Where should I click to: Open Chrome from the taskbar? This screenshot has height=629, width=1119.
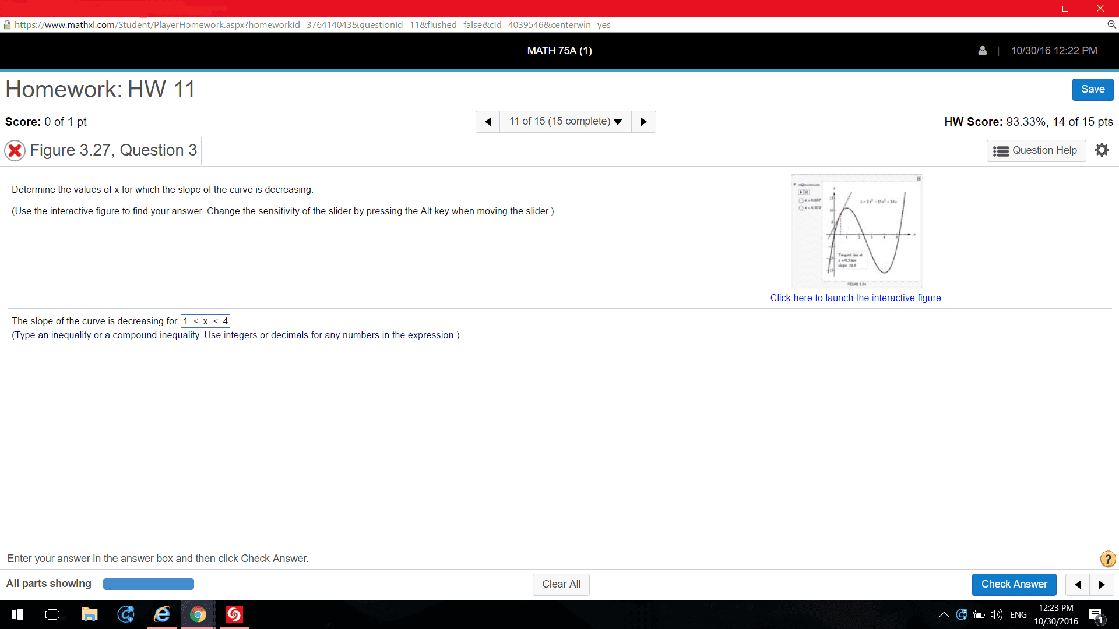[198, 614]
